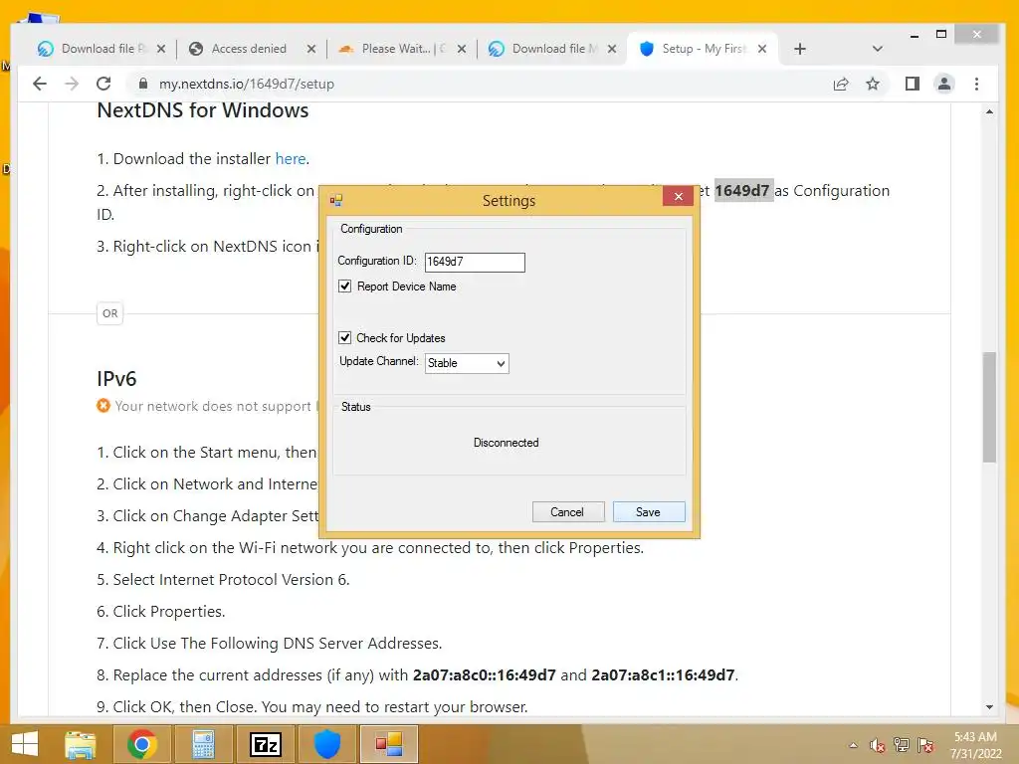Open the Calculator taskbar icon
The image size is (1019, 764).
(x=203, y=744)
